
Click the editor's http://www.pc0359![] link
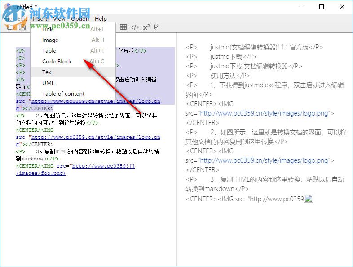[x=104, y=166]
